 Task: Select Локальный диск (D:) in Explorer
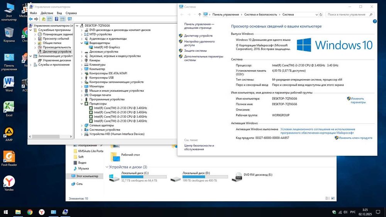[199, 177]
